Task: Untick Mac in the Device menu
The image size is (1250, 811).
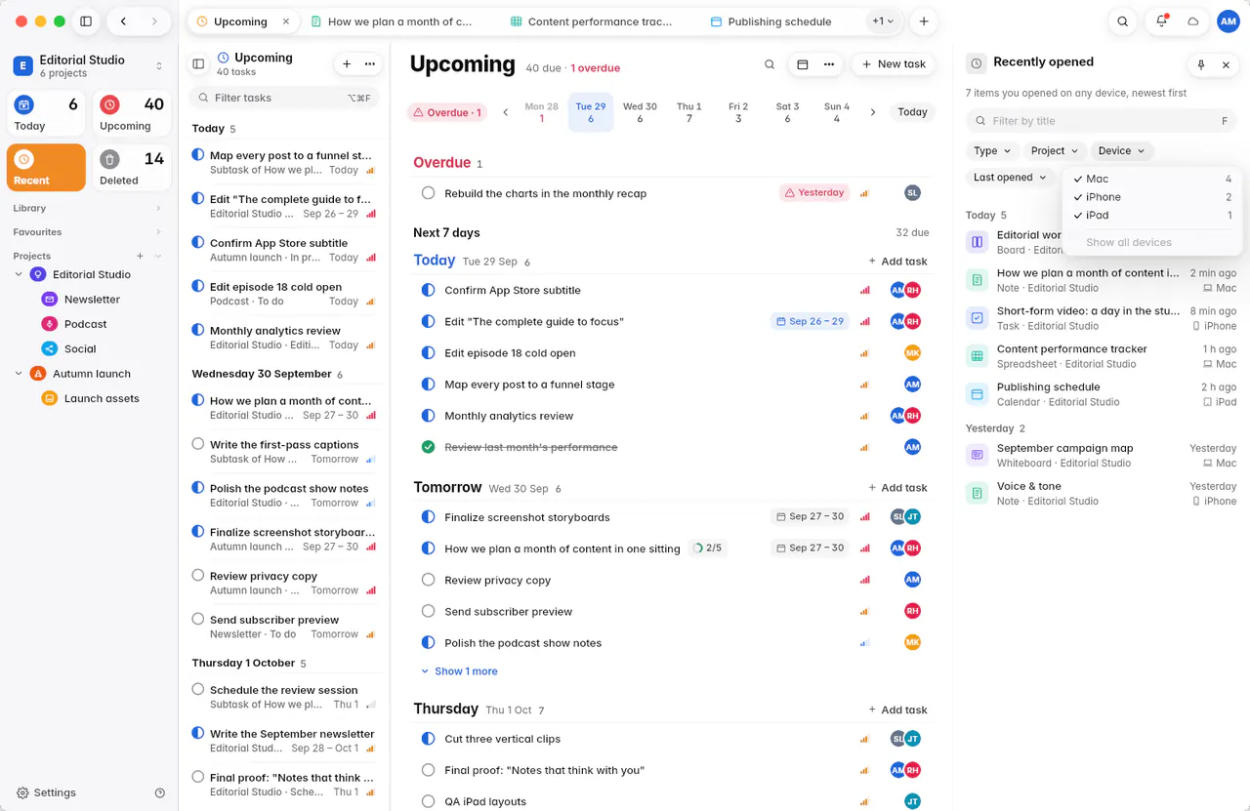Action: point(1152,179)
